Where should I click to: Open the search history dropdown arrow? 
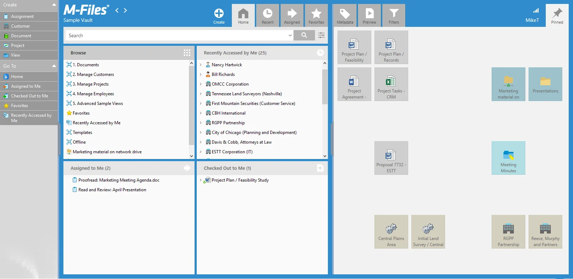tap(290, 35)
